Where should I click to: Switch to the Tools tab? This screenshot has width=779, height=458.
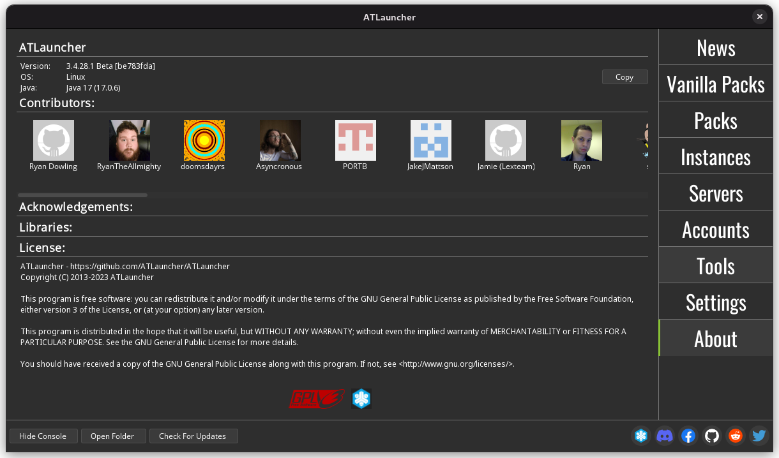click(716, 265)
